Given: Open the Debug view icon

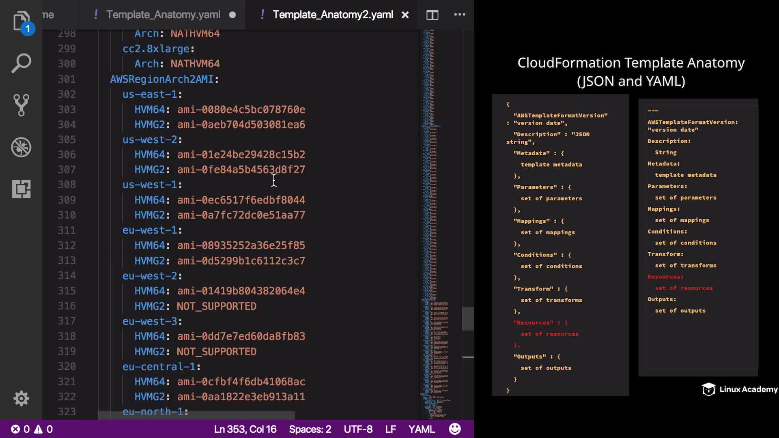Looking at the screenshot, I should pyautogui.click(x=21, y=147).
